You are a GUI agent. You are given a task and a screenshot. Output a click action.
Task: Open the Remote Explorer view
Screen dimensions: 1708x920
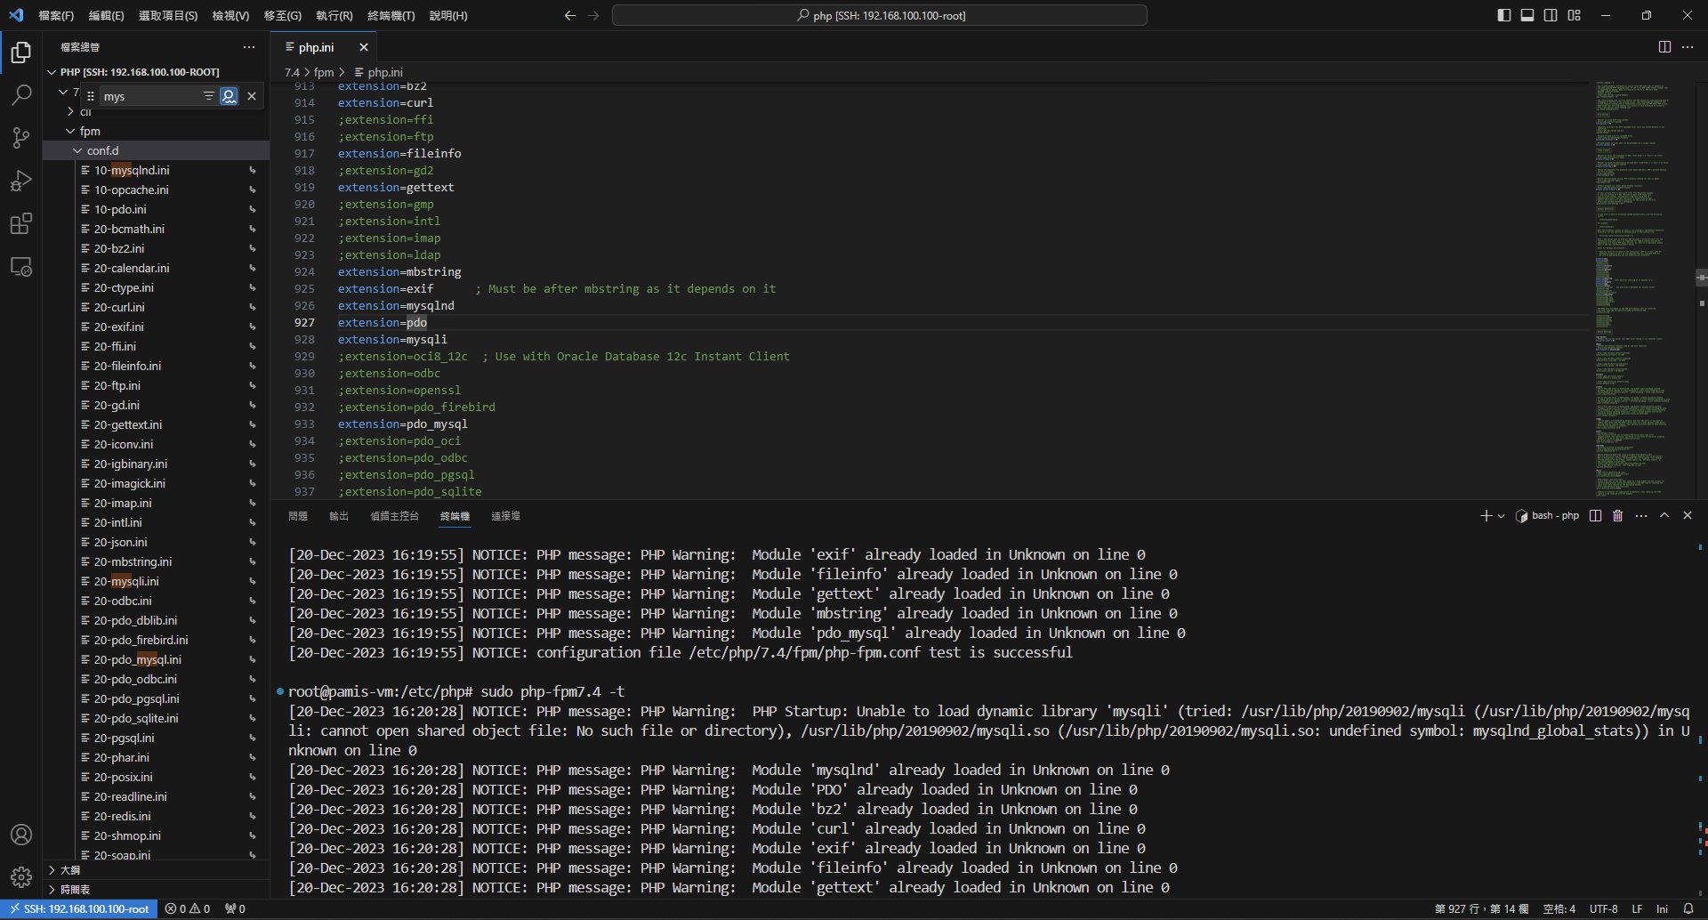21,266
